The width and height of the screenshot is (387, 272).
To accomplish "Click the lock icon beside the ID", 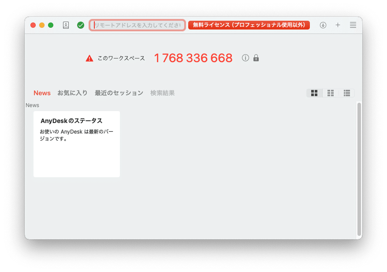I will [x=256, y=58].
